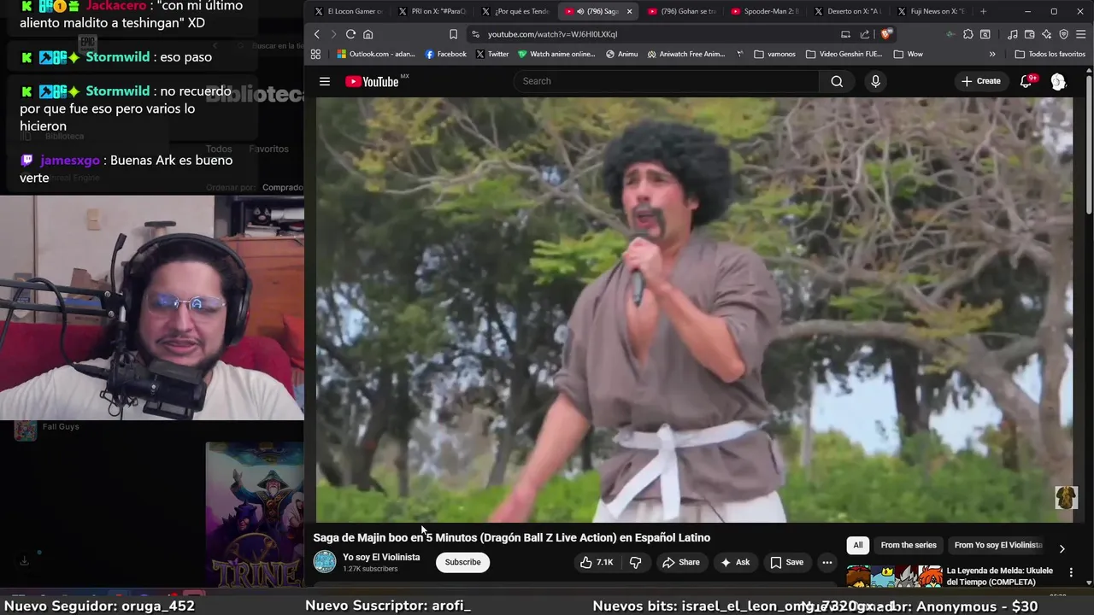Switch to Fuji News on X tab
This screenshot has height=615, width=1094.
(x=931, y=11)
